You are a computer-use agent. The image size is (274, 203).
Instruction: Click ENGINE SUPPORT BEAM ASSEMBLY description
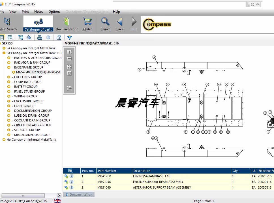pos(158,182)
